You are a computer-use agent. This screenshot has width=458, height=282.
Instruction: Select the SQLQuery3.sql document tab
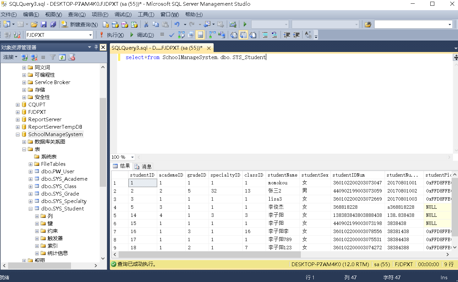point(157,48)
